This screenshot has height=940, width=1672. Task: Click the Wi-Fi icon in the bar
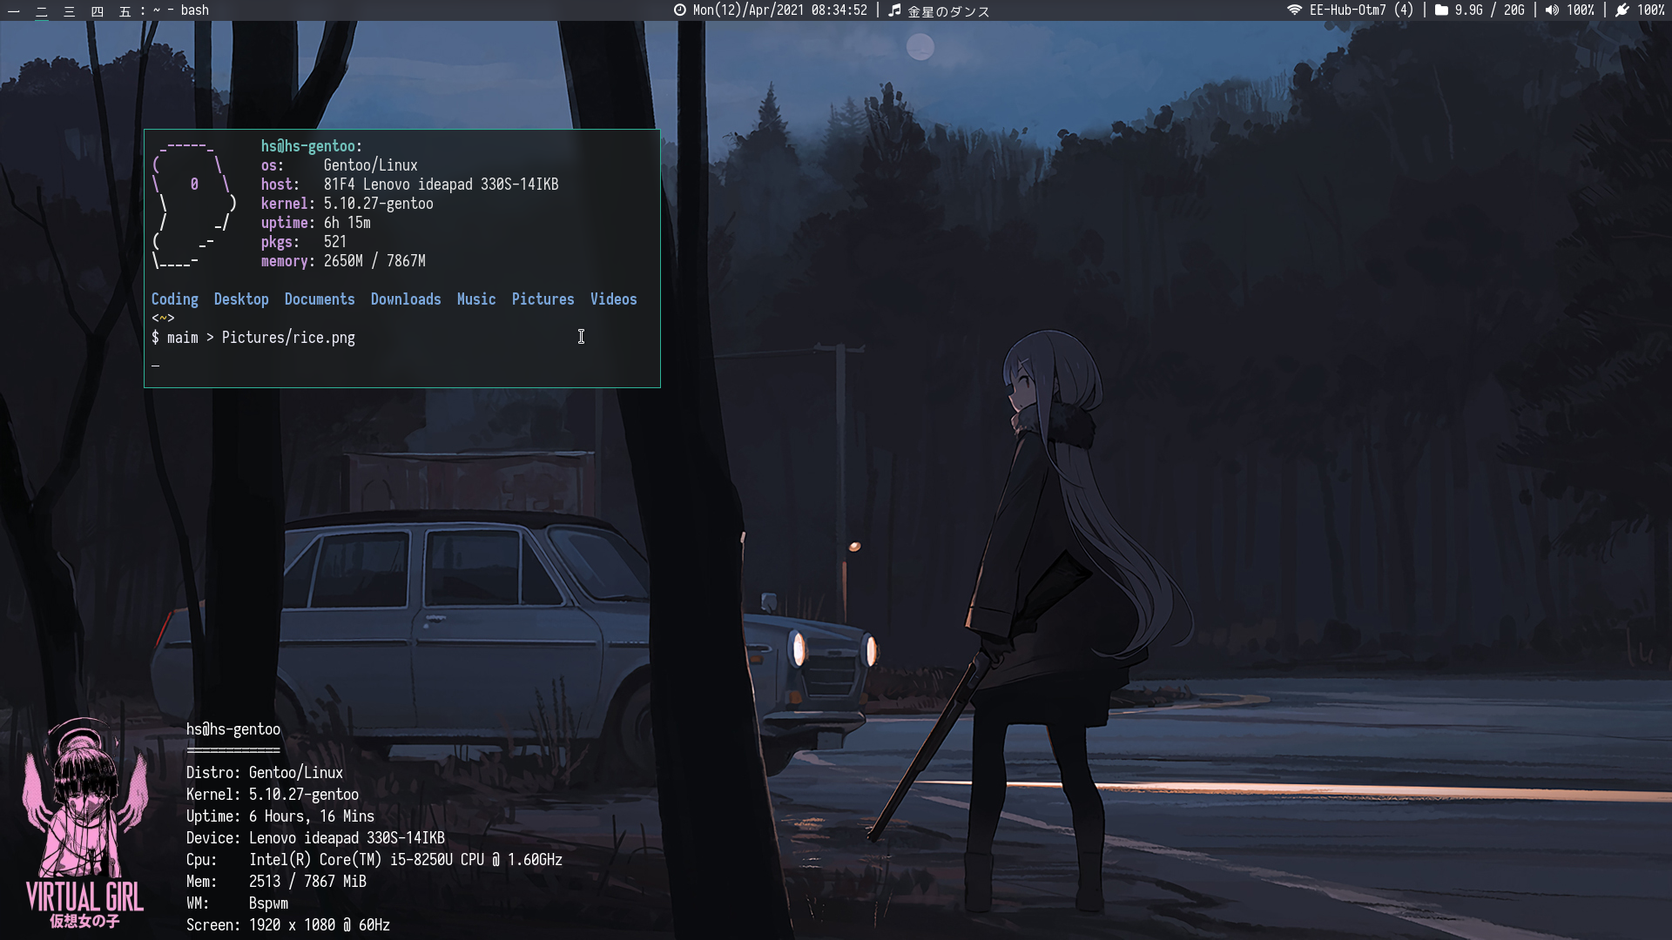pyautogui.click(x=1294, y=10)
